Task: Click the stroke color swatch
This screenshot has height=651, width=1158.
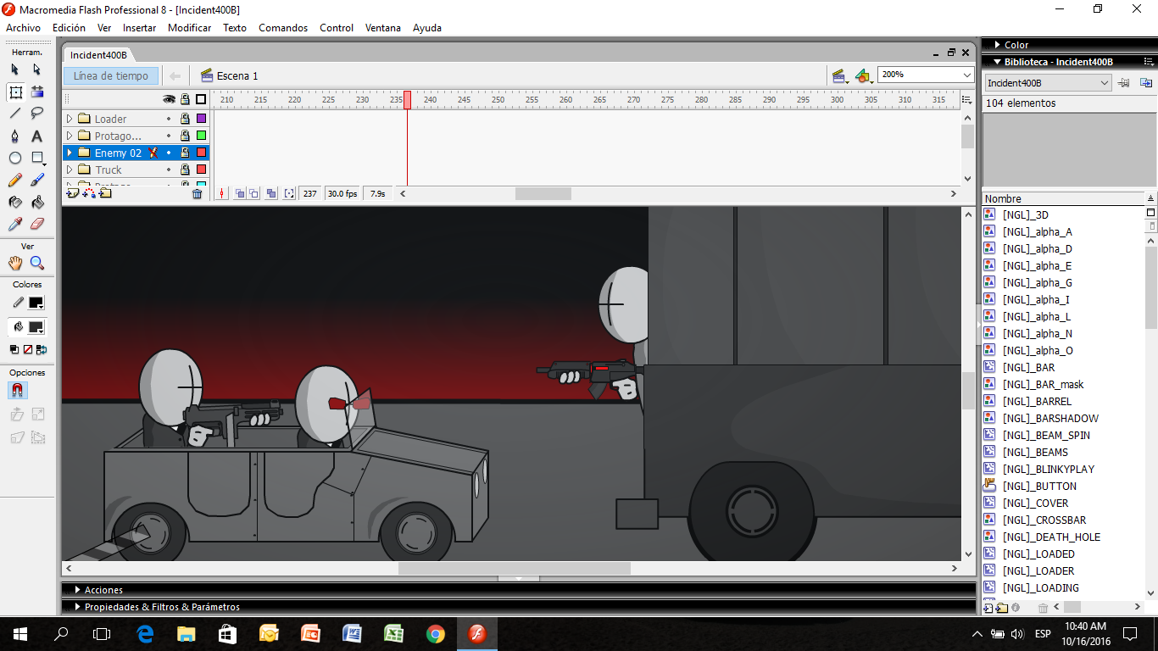Action: 36,303
